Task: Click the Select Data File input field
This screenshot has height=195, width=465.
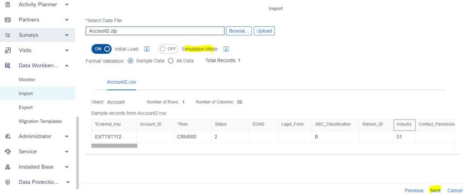Action: point(155,31)
